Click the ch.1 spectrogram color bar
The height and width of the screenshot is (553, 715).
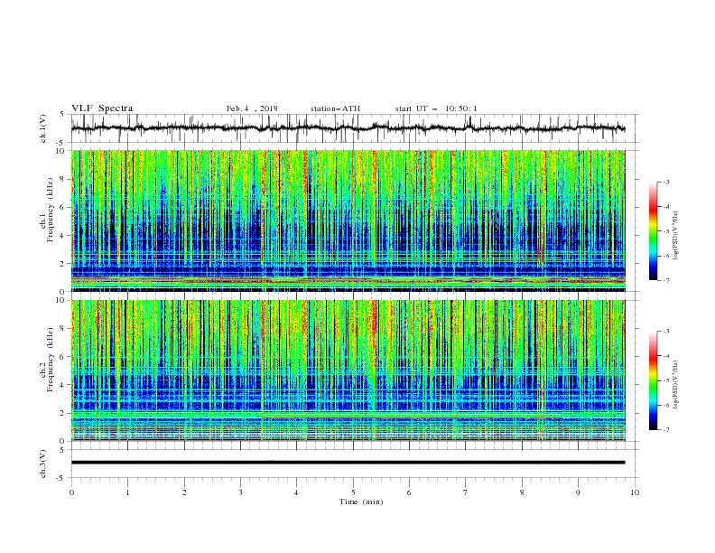click(653, 231)
